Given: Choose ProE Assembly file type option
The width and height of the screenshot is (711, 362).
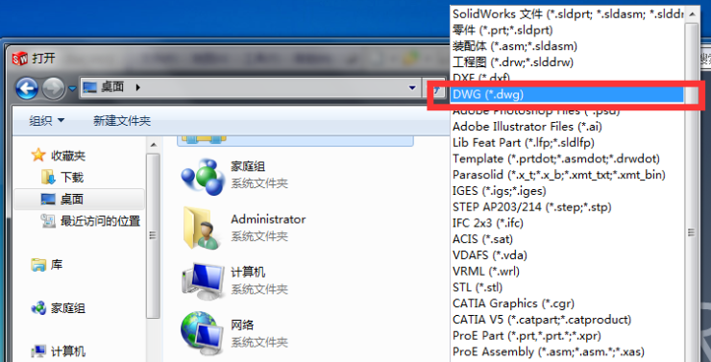Looking at the screenshot, I should (568, 351).
